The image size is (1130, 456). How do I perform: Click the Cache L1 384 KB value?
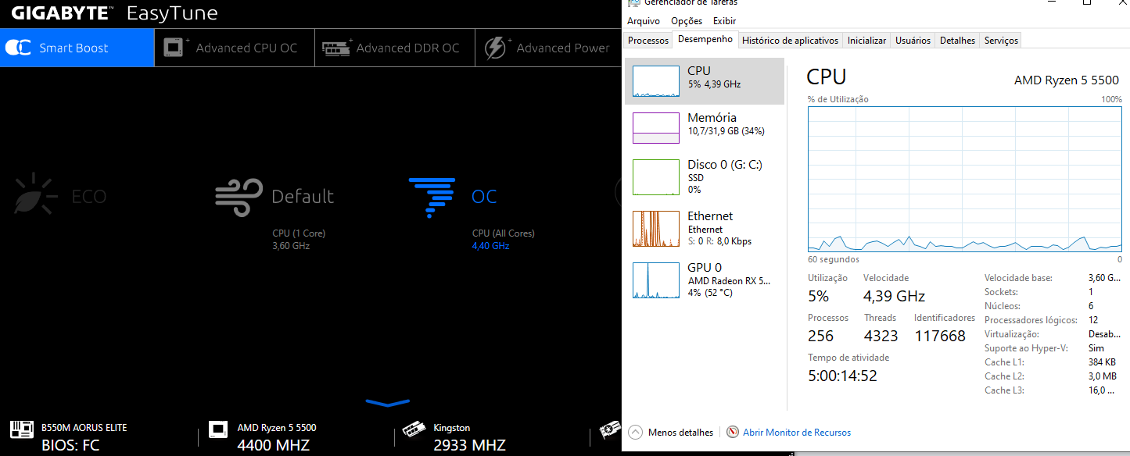point(1103,362)
